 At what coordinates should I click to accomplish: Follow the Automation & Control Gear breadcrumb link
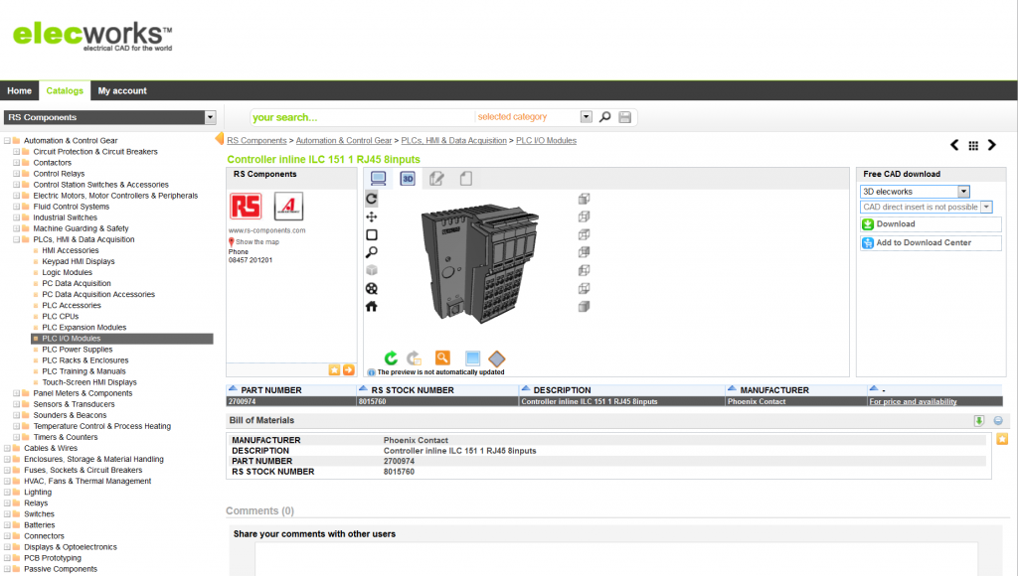tap(344, 141)
